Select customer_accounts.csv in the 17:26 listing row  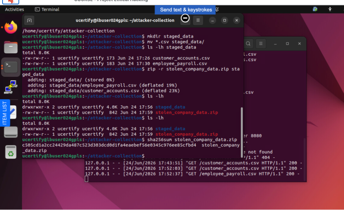[181, 58]
